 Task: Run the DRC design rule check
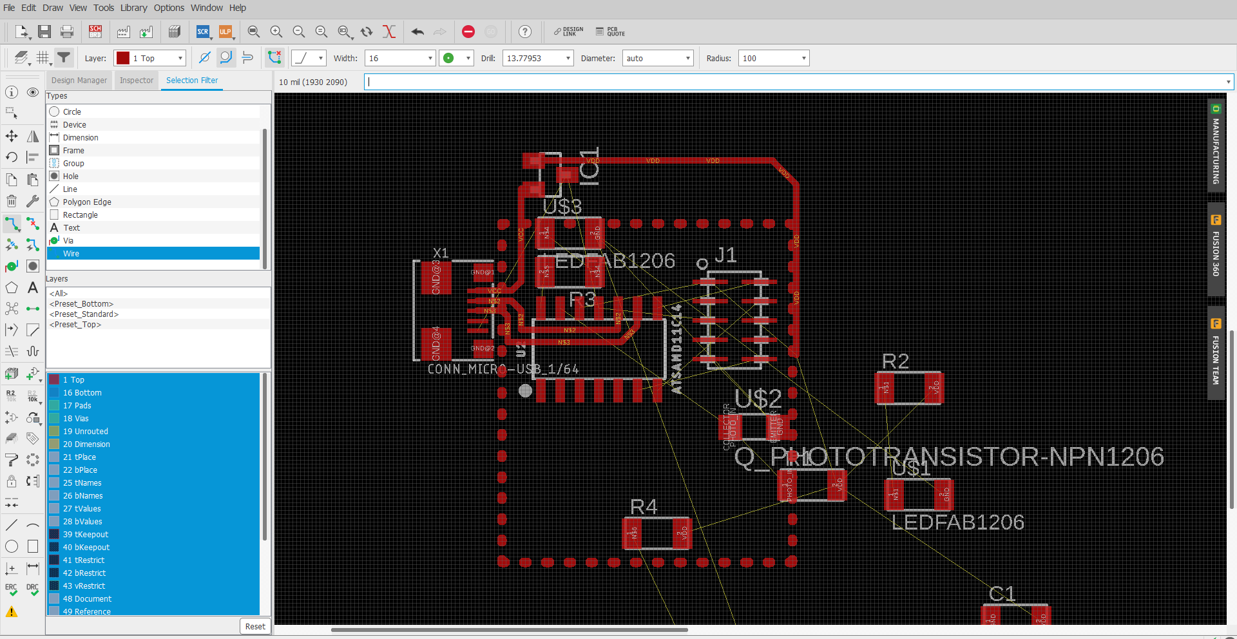32,589
